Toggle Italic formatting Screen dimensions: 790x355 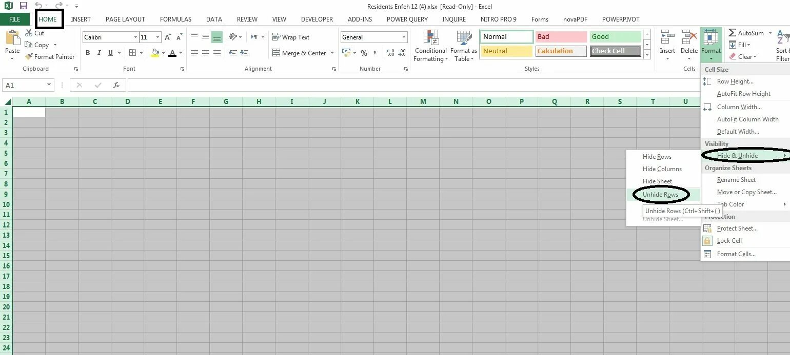point(100,53)
